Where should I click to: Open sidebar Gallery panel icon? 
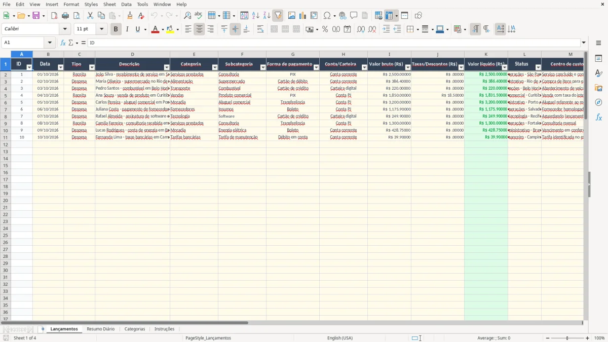[x=598, y=88]
